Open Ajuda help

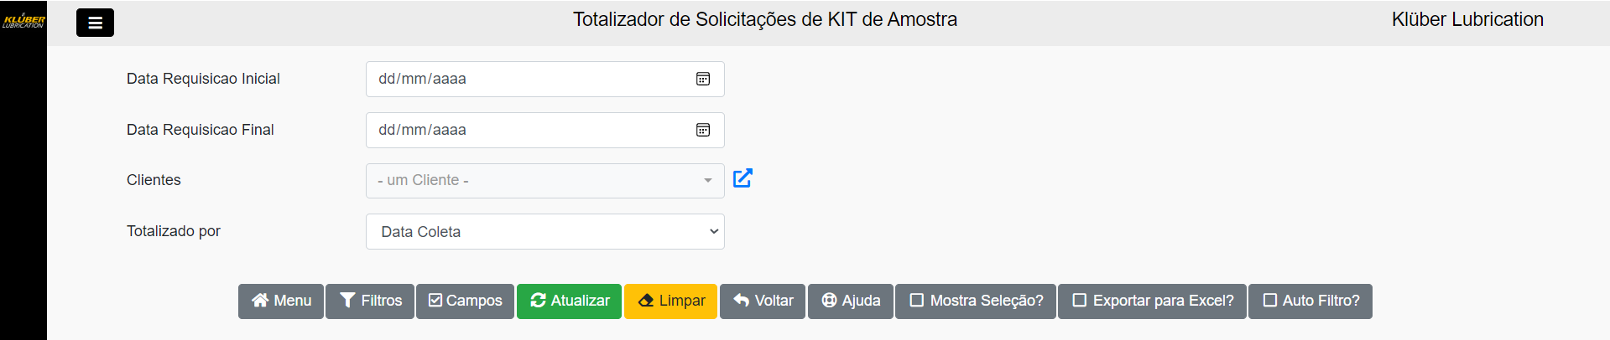pyautogui.click(x=851, y=301)
